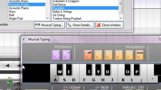161x90 pixels.
Task: Play the white piano key apostrophe
Action: tap(152, 79)
